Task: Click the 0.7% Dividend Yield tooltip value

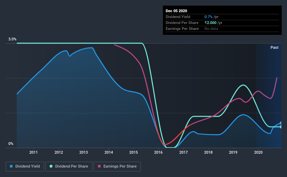Action: pos(208,17)
